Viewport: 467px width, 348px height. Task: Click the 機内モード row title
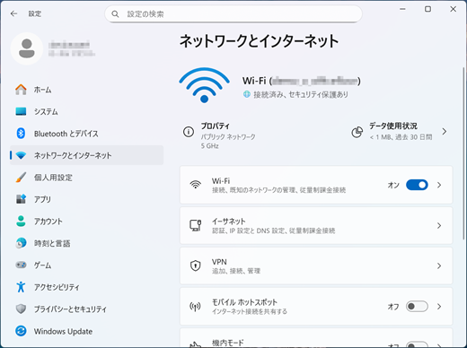pyautogui.click(x=228, y=343)
